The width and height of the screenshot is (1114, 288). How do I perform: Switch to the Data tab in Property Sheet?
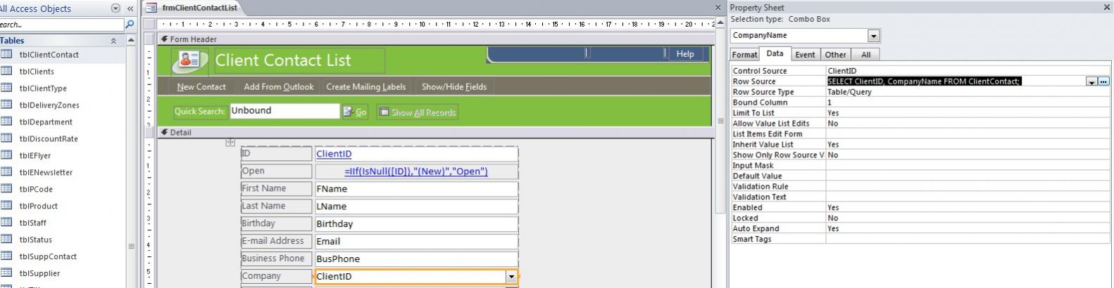(x=775, y=53)
